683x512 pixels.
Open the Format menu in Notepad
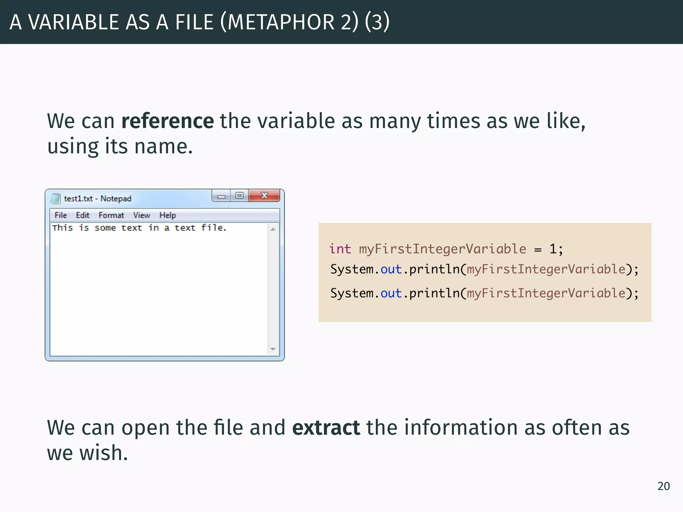(111, 215)
